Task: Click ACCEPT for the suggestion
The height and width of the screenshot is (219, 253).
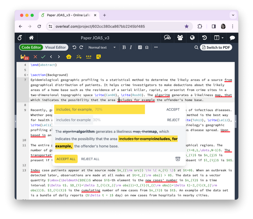Action: tap(173, 110)
